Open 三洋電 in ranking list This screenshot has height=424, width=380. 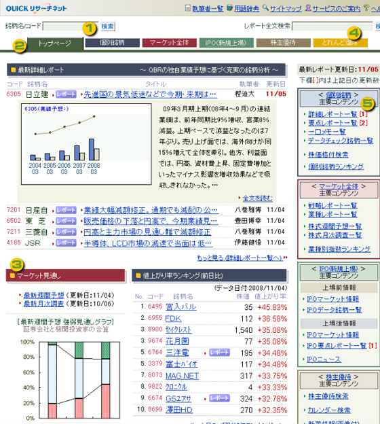click(177, 353)
